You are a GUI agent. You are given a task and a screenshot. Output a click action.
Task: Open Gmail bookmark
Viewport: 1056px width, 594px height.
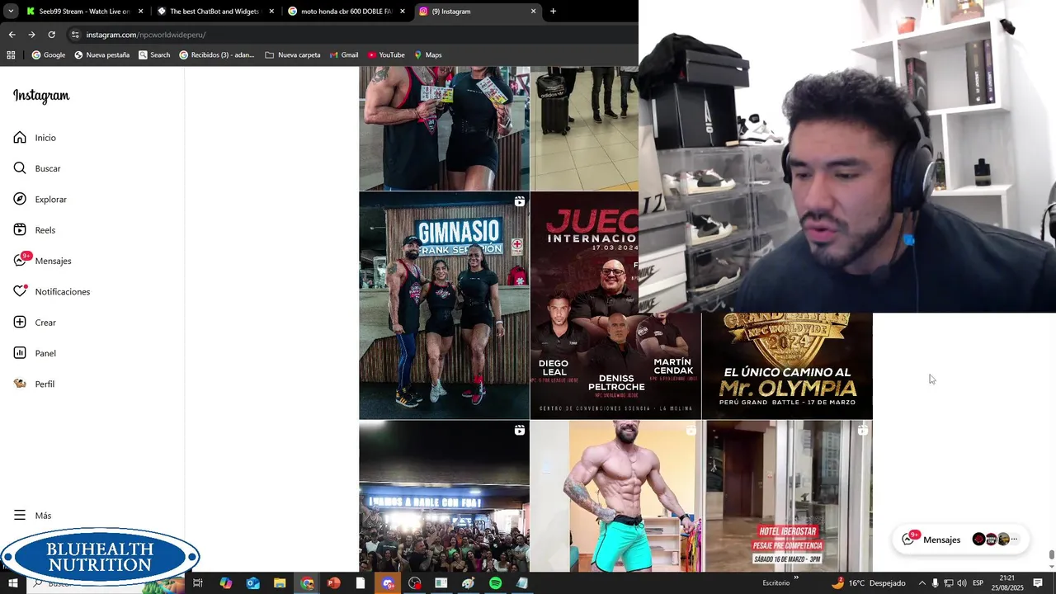point(344,55)
